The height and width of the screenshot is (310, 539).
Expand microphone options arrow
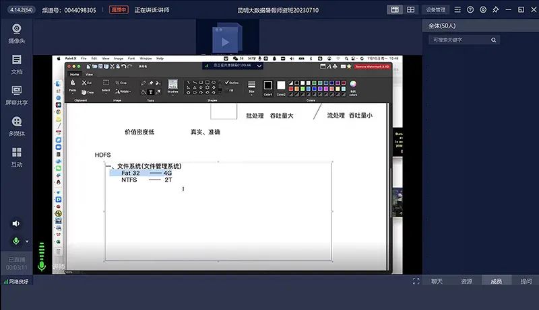pos(27,241)
